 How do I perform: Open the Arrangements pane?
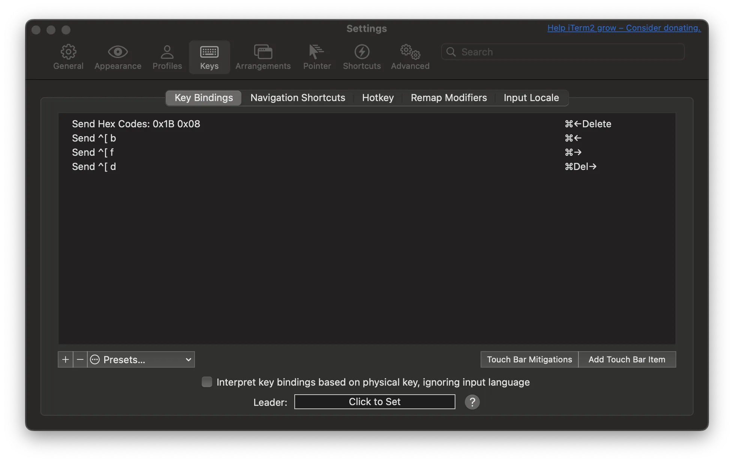click(x=263, y=57)
